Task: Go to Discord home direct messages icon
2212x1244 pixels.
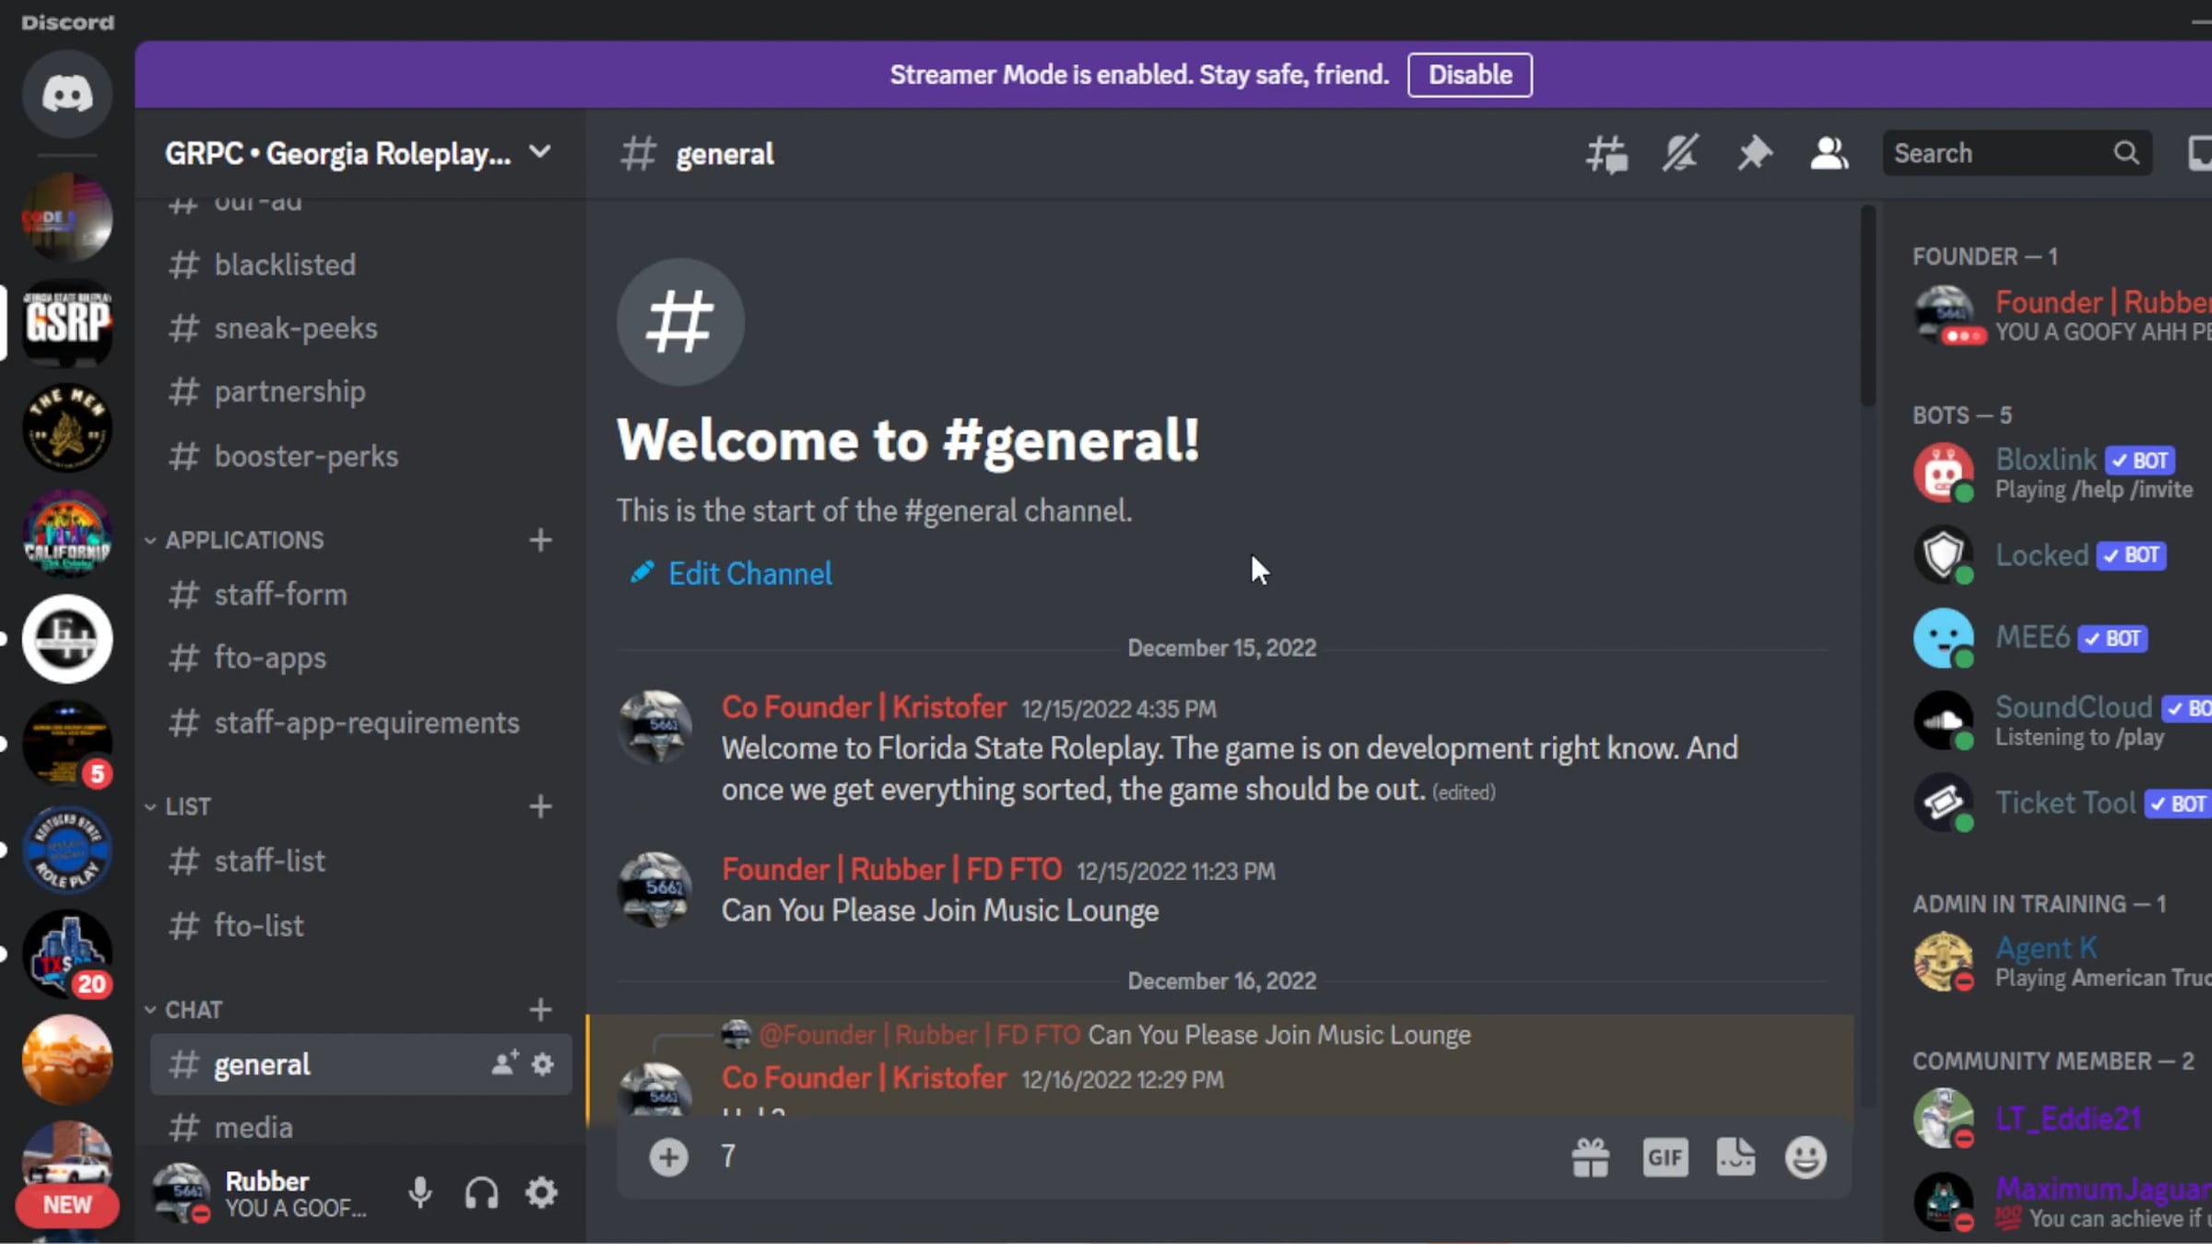Action: coord(67,95)
